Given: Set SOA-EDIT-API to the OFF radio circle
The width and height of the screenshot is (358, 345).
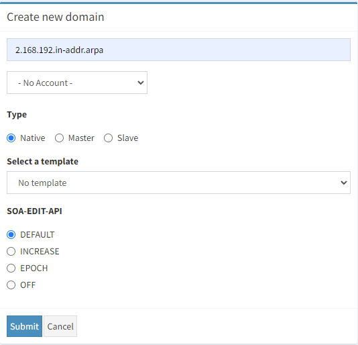Looking at the screenshot, I should pyautogui.click(x=11, y=285).
